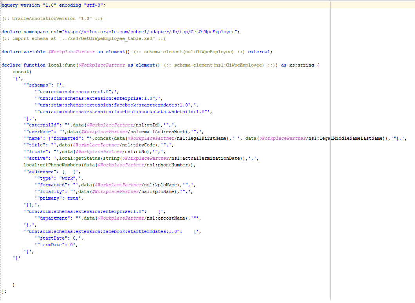
Task: Click the closing '};' at the end of function
Action: point(4,291)
